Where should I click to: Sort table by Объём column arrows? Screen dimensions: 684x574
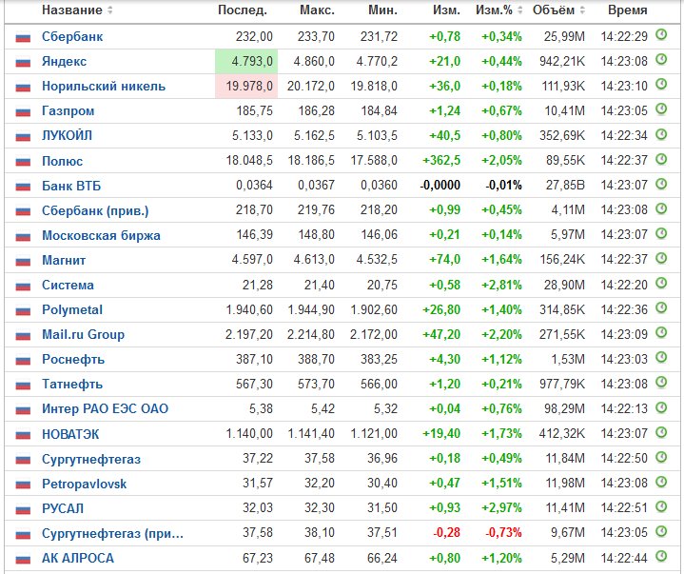pyautogui.click(x=582, y=10)
